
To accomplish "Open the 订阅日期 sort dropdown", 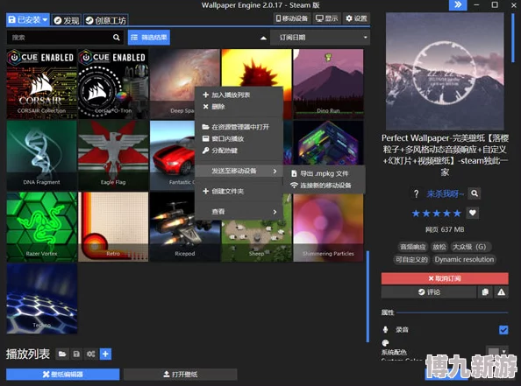I will [x=320, y=38].
